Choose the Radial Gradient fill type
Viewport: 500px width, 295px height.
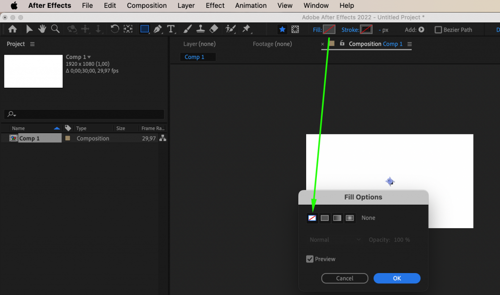350,217
